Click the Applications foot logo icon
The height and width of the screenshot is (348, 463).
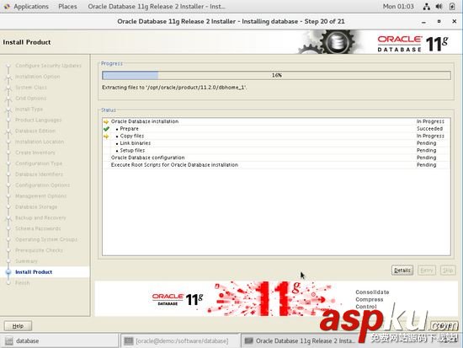tap(7, 6)
